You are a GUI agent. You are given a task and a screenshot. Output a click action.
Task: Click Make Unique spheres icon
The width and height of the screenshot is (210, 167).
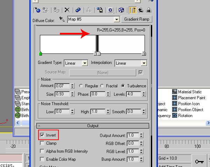pyautogui.click(x=78, y=10)
